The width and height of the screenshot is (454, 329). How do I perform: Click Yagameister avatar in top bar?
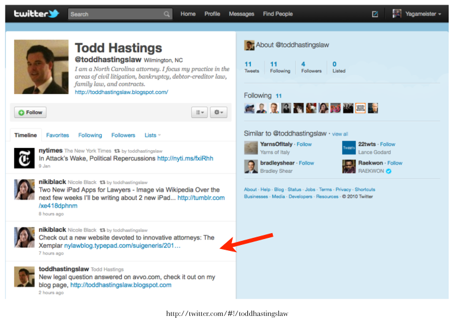pyautogui.click(x=397, y=14)
